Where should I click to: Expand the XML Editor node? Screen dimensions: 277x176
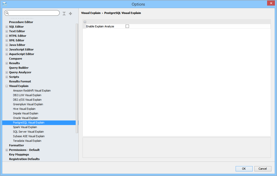(7, 40)
